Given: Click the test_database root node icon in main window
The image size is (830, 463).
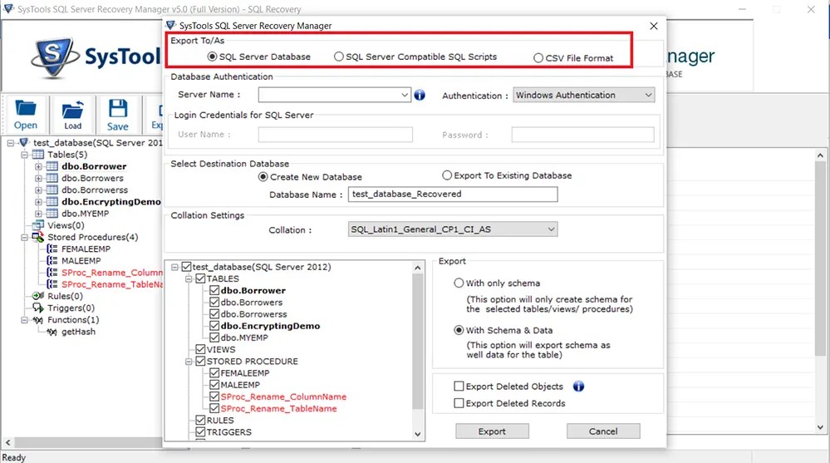Looking at the screenshot, I should [23, 142].
